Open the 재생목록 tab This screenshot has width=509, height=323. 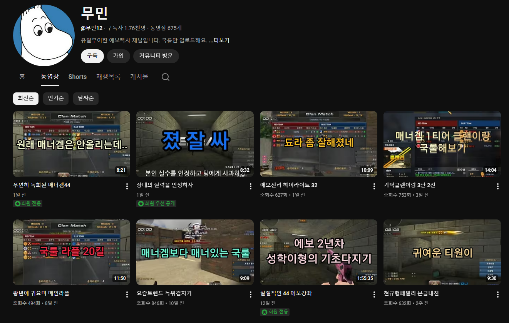(108, 77)
